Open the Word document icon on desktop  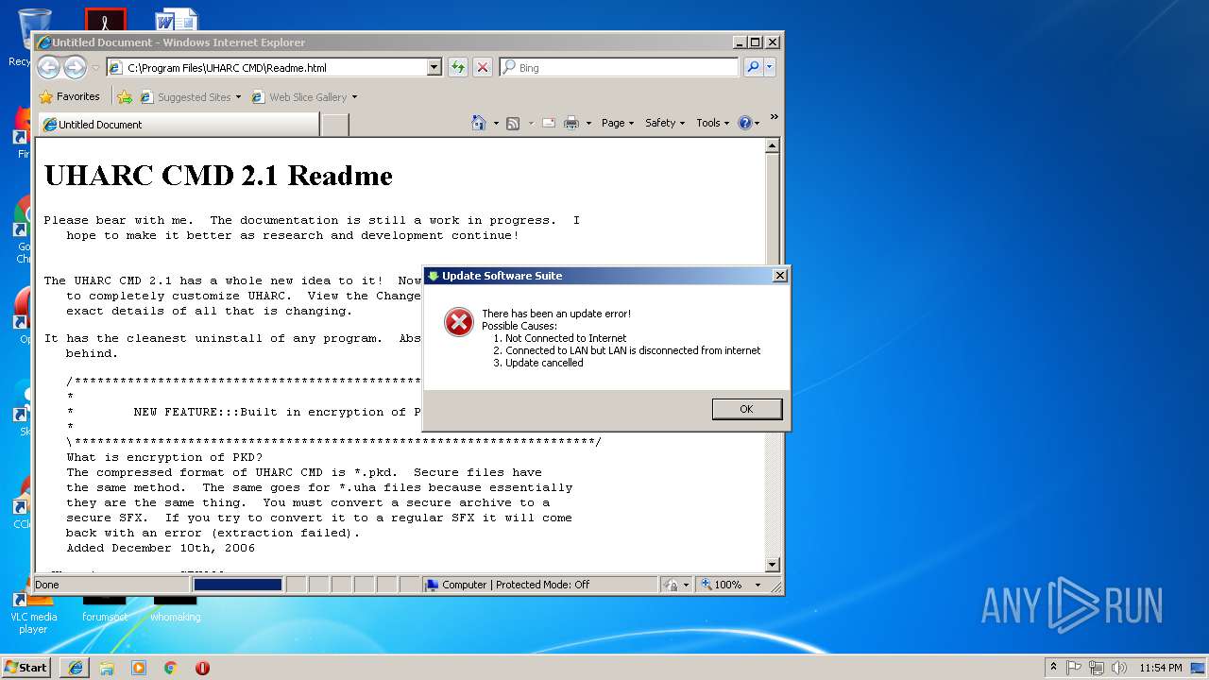point(177,19)
